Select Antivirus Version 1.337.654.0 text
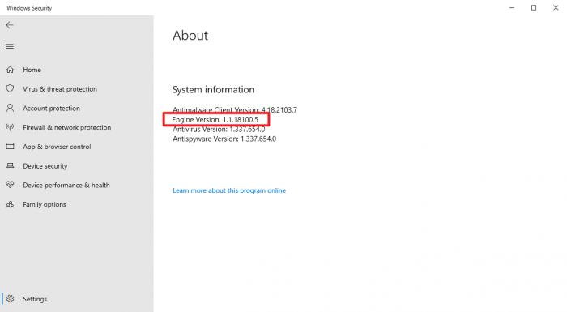This screenshot has height=312, width=567. 219,129
